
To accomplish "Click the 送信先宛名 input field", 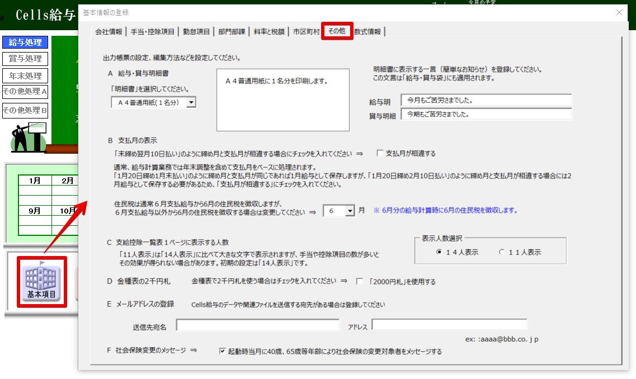I will [257, 325].
